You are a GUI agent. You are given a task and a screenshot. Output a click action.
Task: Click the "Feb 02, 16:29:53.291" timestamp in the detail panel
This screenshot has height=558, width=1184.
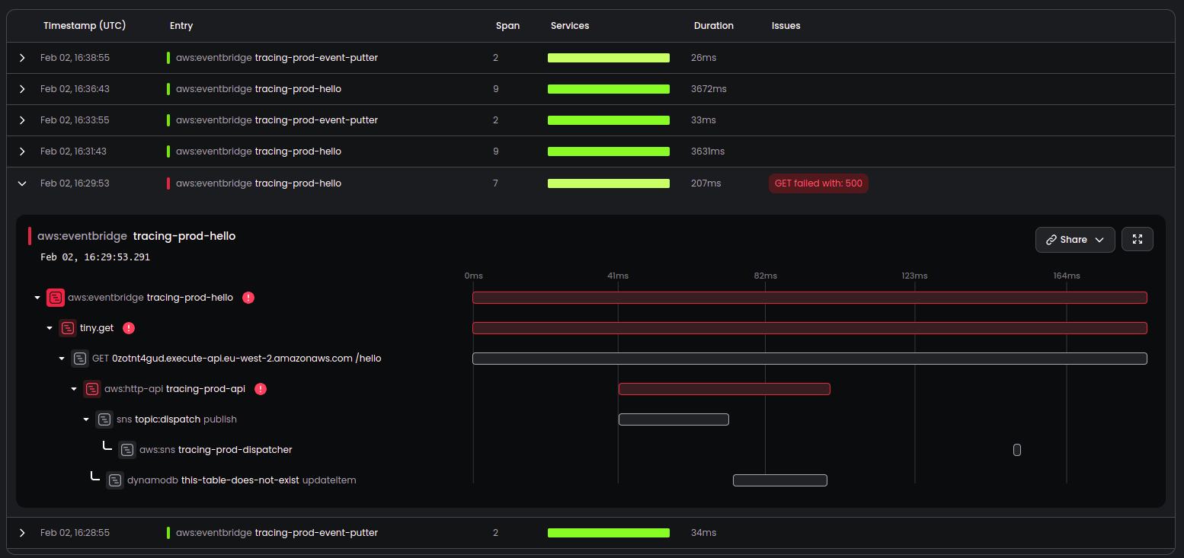[95, 257]
